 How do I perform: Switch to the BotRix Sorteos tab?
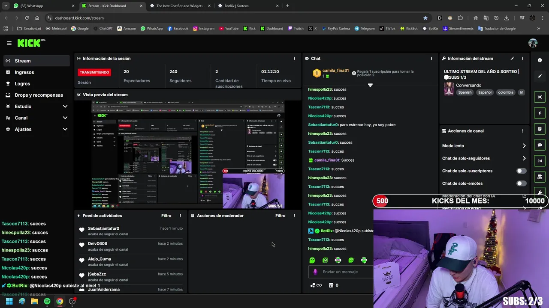tap(248, 6)
